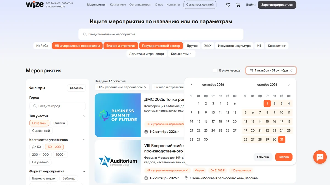Click Auditorium Conference Group thumbnail
The height and width of the screenshot is (185, 330).
(x=118, y=161)
